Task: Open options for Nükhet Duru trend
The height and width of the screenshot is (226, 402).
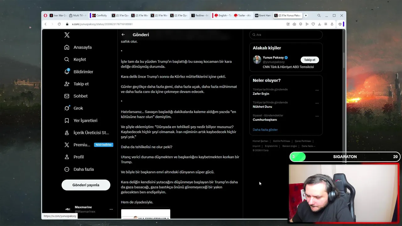Action: coord(317,103)
